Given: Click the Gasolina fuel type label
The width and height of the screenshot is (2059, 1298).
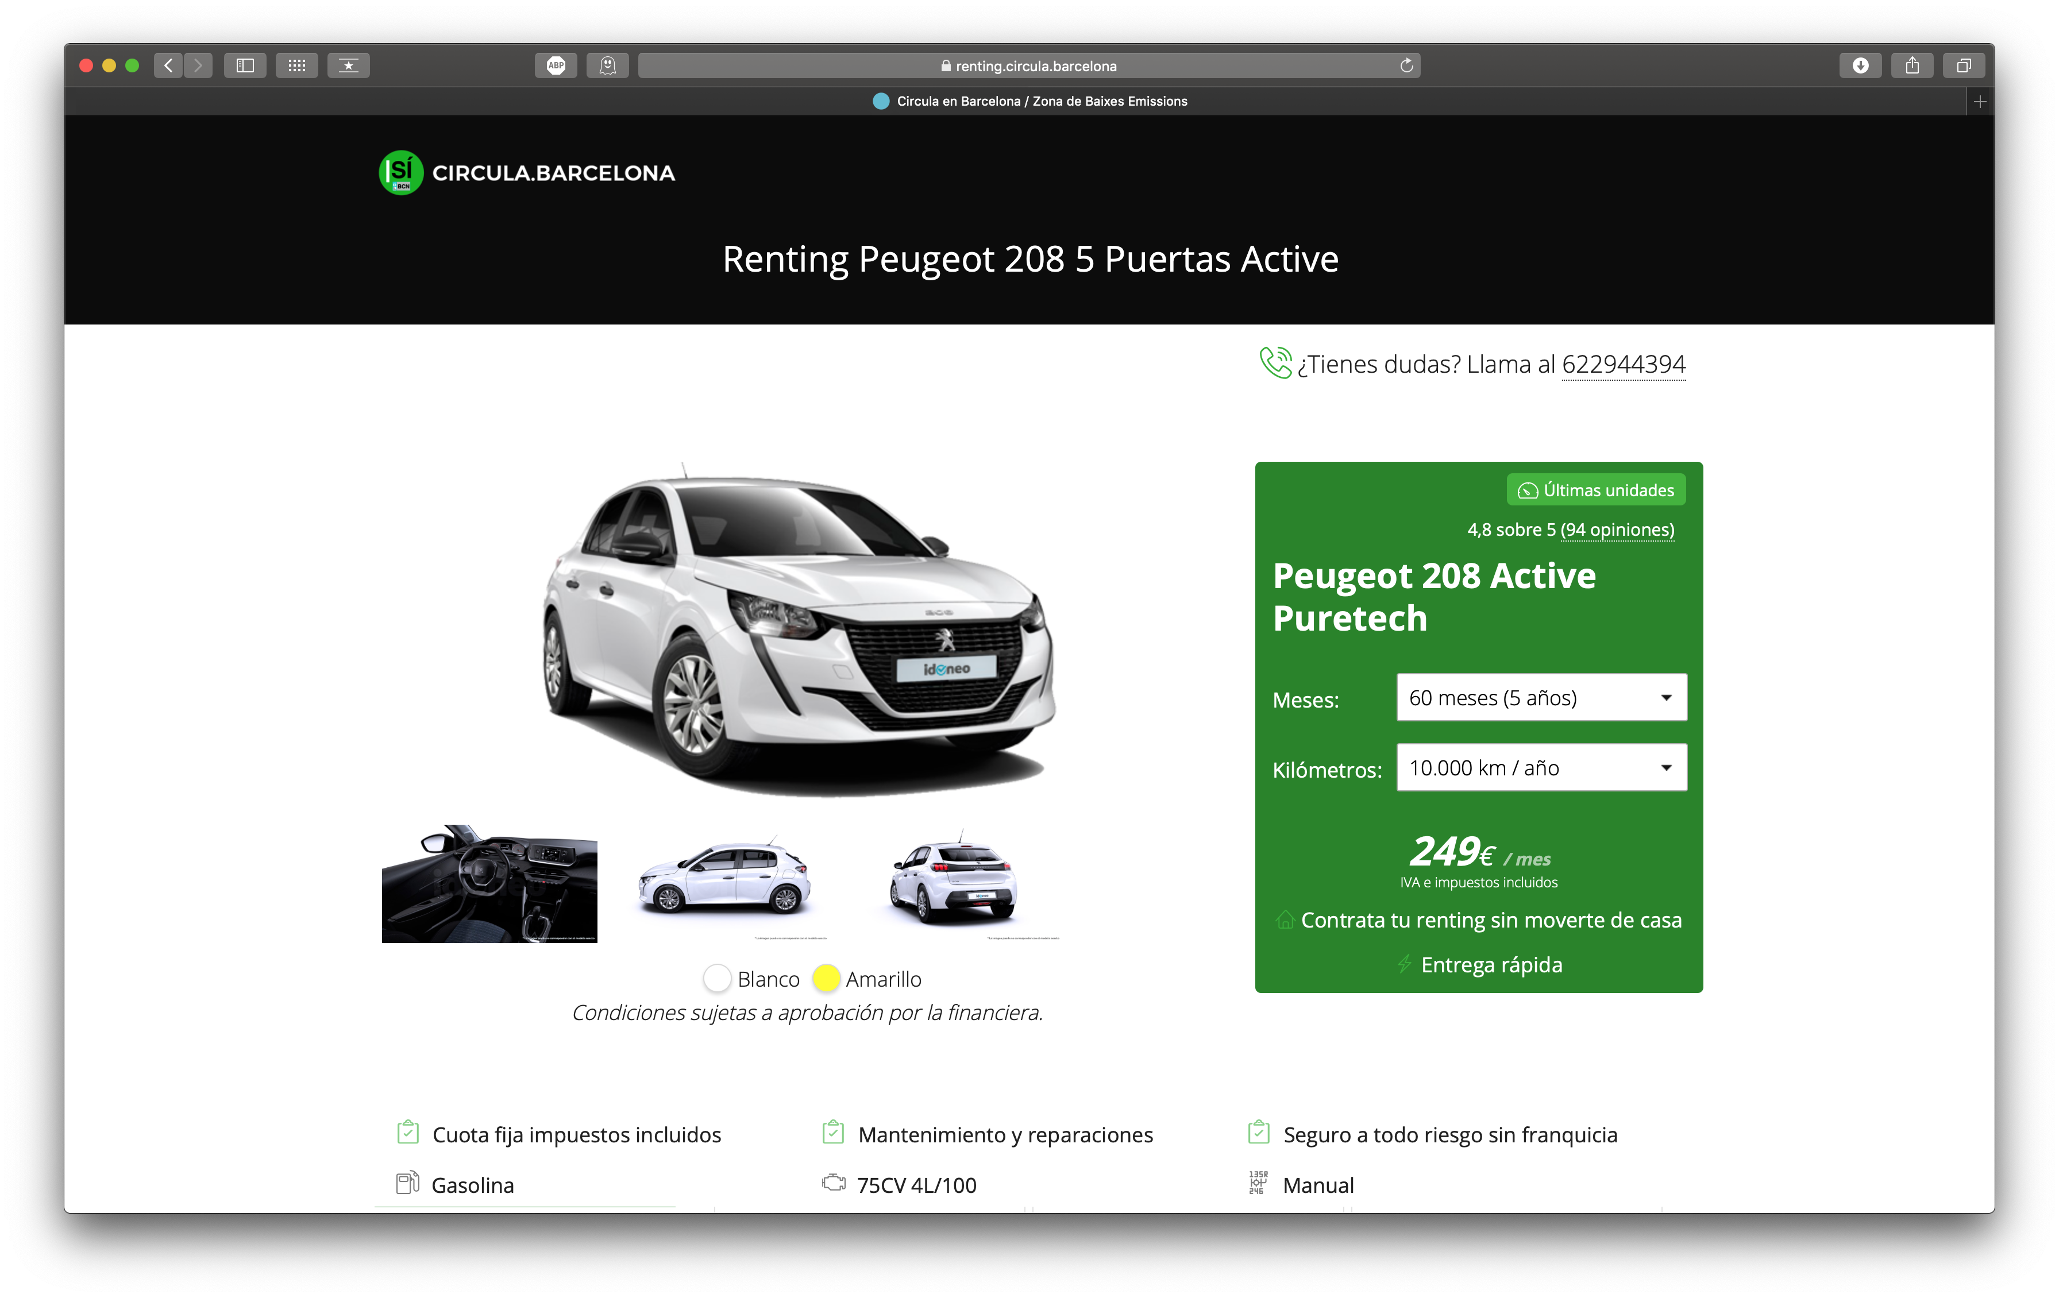Looking at the screenshot, I should coord(473,1185).
